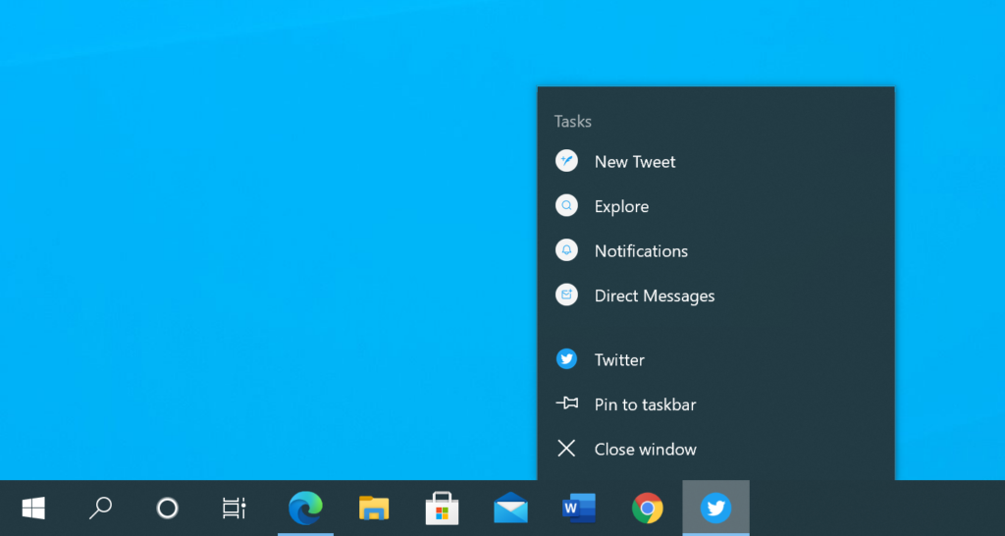
Task: Open the Windows Start menu
Action: pyautogui.click(x=33, y=509)
